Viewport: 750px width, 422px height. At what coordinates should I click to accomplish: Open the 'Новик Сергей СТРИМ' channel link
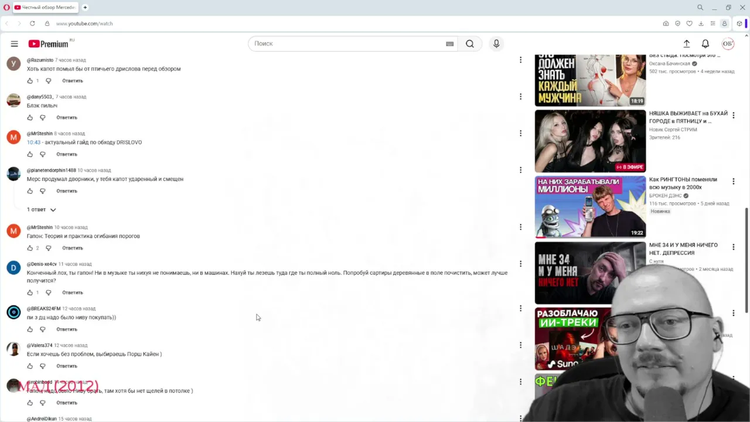click(x=673, y=130)
